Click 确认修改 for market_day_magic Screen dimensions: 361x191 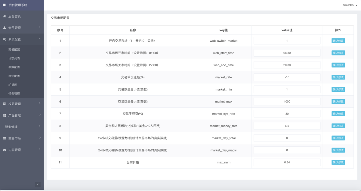338,150
